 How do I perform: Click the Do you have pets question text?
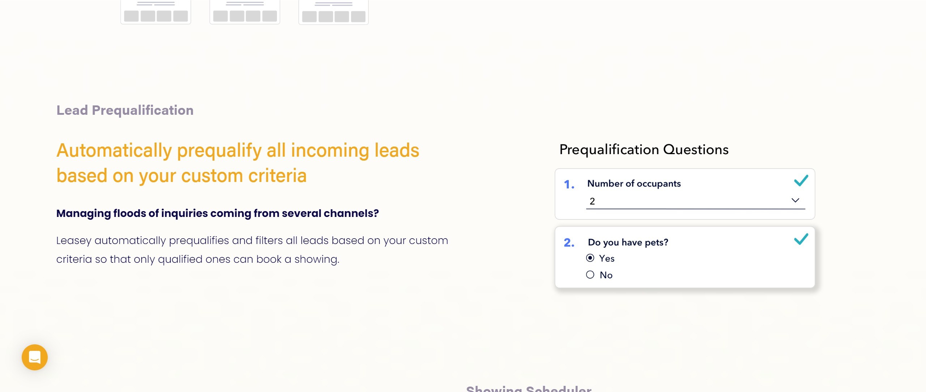[x=628, y=242]
